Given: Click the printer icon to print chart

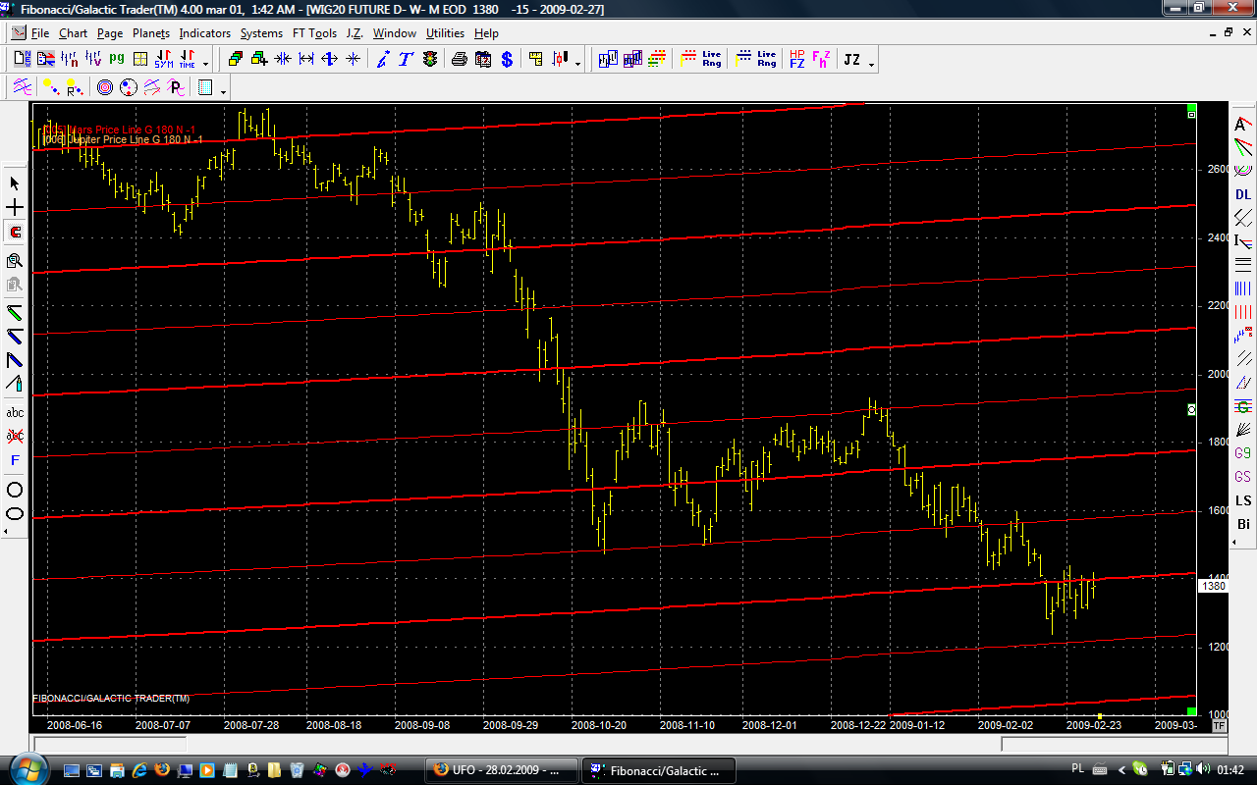Looking at the screenshot, I should (x=459, y=60).
